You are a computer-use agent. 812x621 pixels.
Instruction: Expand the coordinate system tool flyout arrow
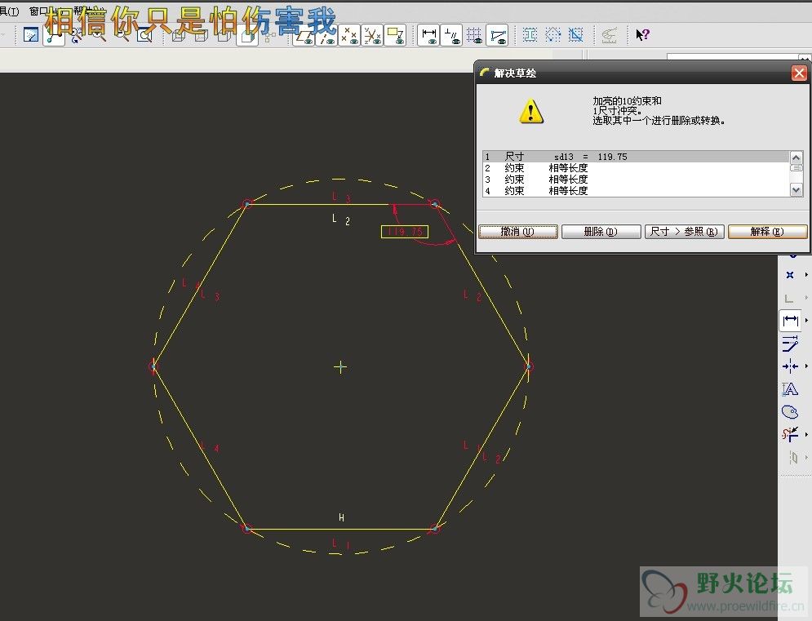tap(807, 298)
